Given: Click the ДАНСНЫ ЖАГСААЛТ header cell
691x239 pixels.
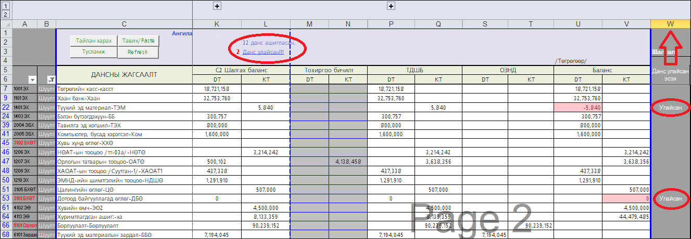Looking at the screenshot, I should 124,75.
